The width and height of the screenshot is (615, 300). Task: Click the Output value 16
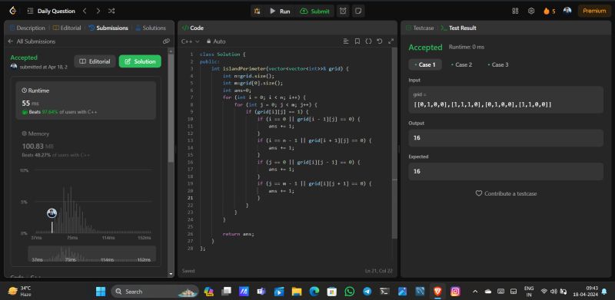[506, 138]
